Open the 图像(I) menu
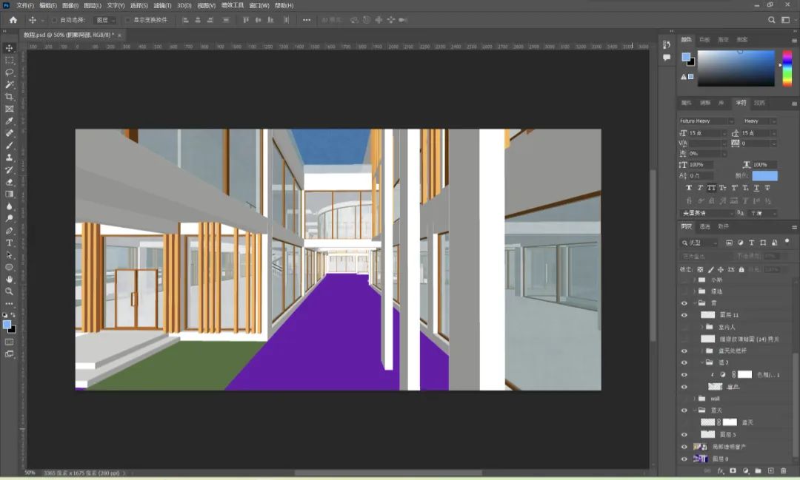800x480 pixels. 70,5
